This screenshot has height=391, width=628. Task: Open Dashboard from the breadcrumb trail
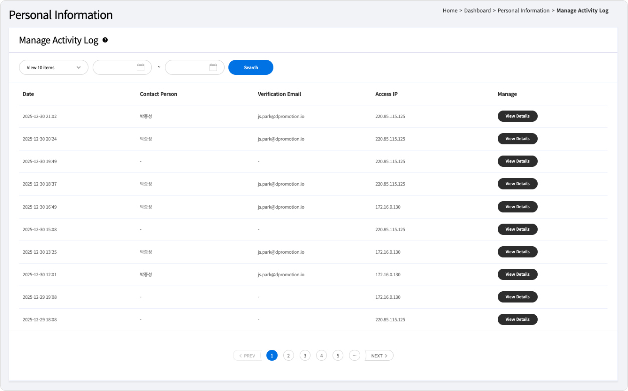tap(477, 11)
